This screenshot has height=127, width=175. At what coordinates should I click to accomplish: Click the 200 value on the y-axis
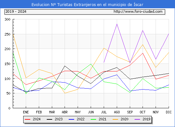pos(7,49)
